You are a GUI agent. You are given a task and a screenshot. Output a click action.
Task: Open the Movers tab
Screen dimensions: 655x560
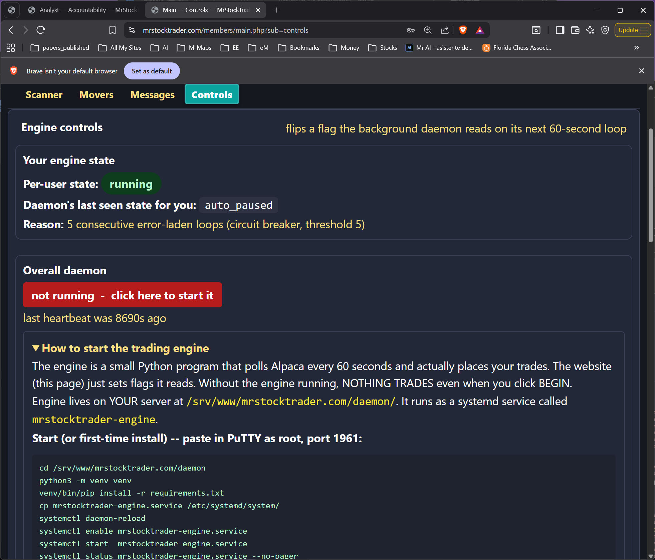(96, 95)
